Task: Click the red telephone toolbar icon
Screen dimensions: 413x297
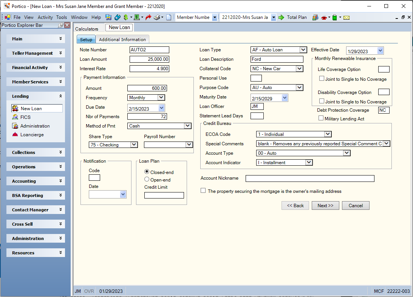Action: 324,18
